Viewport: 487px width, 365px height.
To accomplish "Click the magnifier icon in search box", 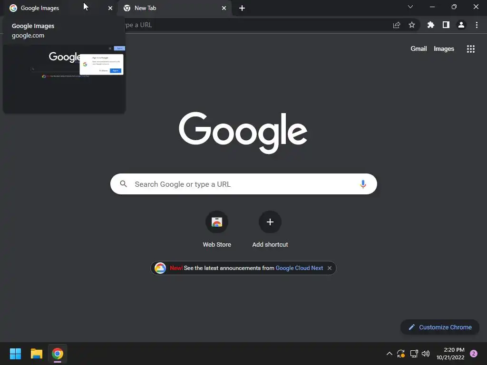I will coord(123,184).
